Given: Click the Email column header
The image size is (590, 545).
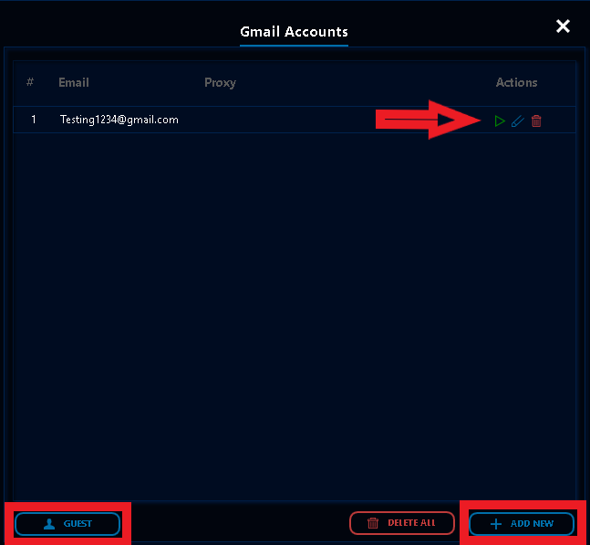Looking at the screenshot, I should tap(74, 82).
